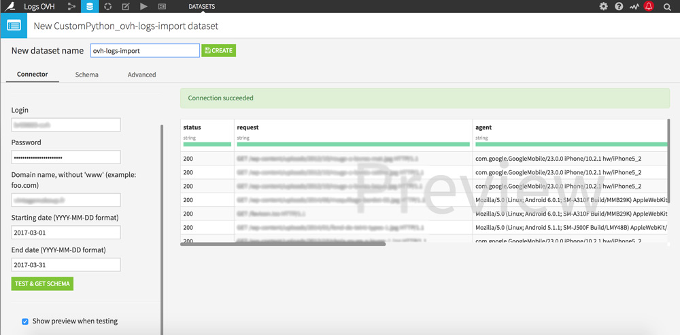Click the request column header
This screenshot has height=335, width=680.
point(248,127)
